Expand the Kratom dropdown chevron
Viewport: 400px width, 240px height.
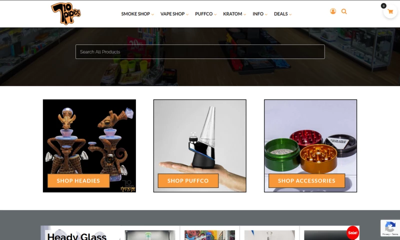(x=244, y=14)
